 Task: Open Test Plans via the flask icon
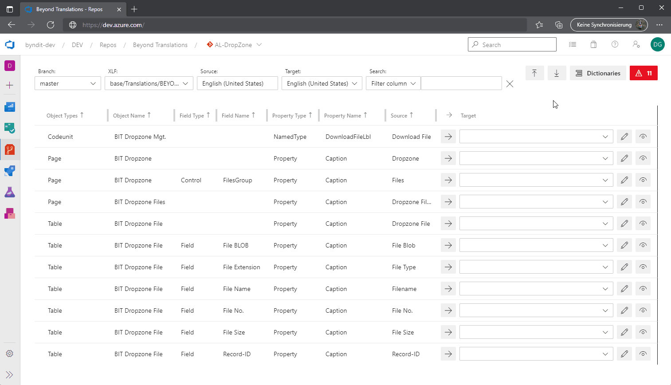pyautogui.click(x=10, y=192)
